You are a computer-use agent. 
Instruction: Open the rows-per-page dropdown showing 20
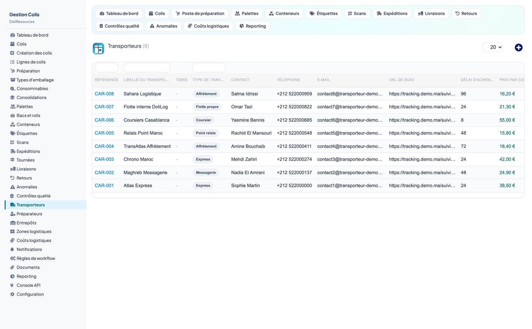(493, 47)
